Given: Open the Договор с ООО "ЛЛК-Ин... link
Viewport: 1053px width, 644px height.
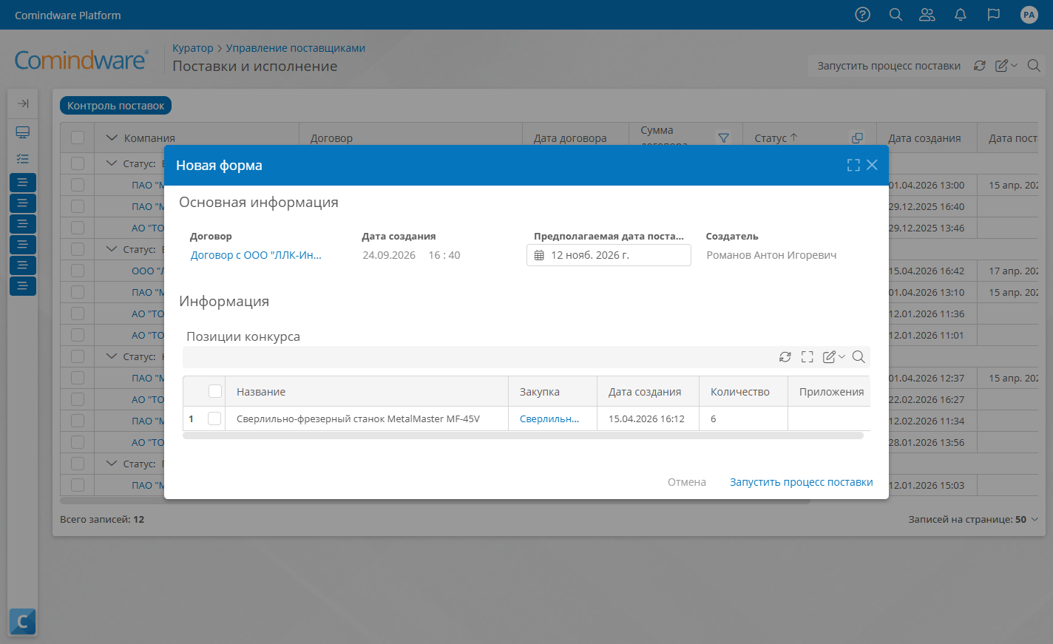Looking at the screenshot, I should 256,255.
